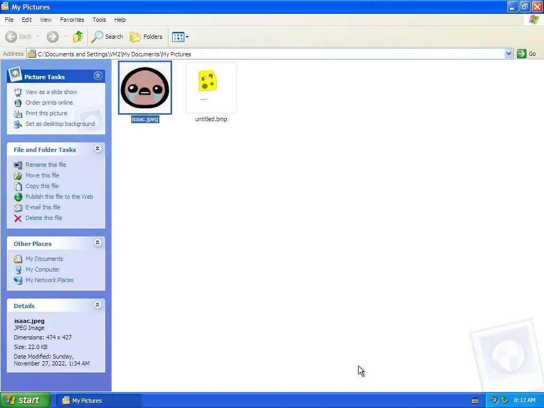
Task: Click the Move this file icon
Action: tap(18, 176)
